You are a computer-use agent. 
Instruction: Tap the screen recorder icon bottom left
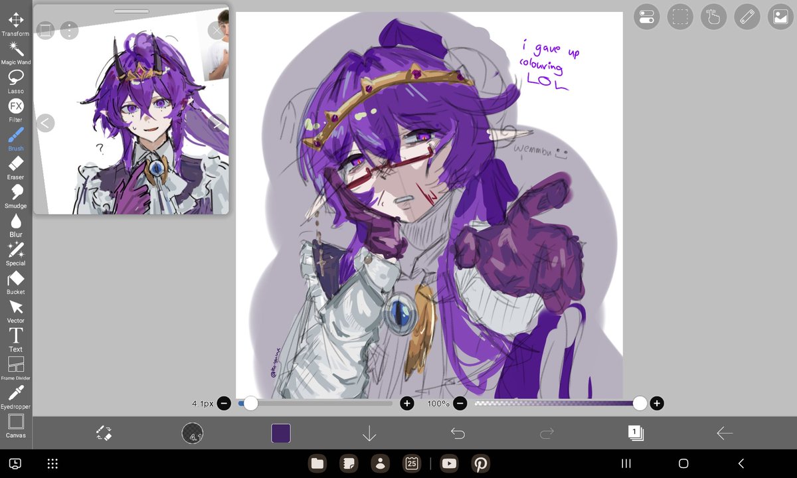pyautogui.click(x=15, y=463)
